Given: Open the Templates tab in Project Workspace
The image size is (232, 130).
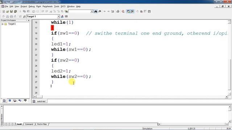Looking at the screenshot, I should pyautogui.click(x=25, y=101).
